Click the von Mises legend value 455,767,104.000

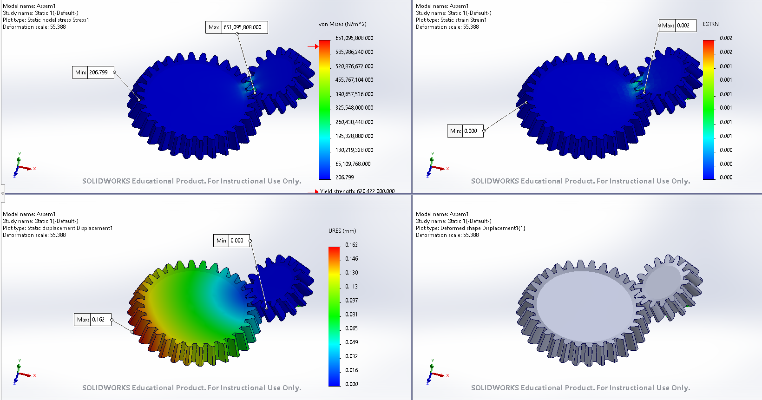tap(355, 80)
